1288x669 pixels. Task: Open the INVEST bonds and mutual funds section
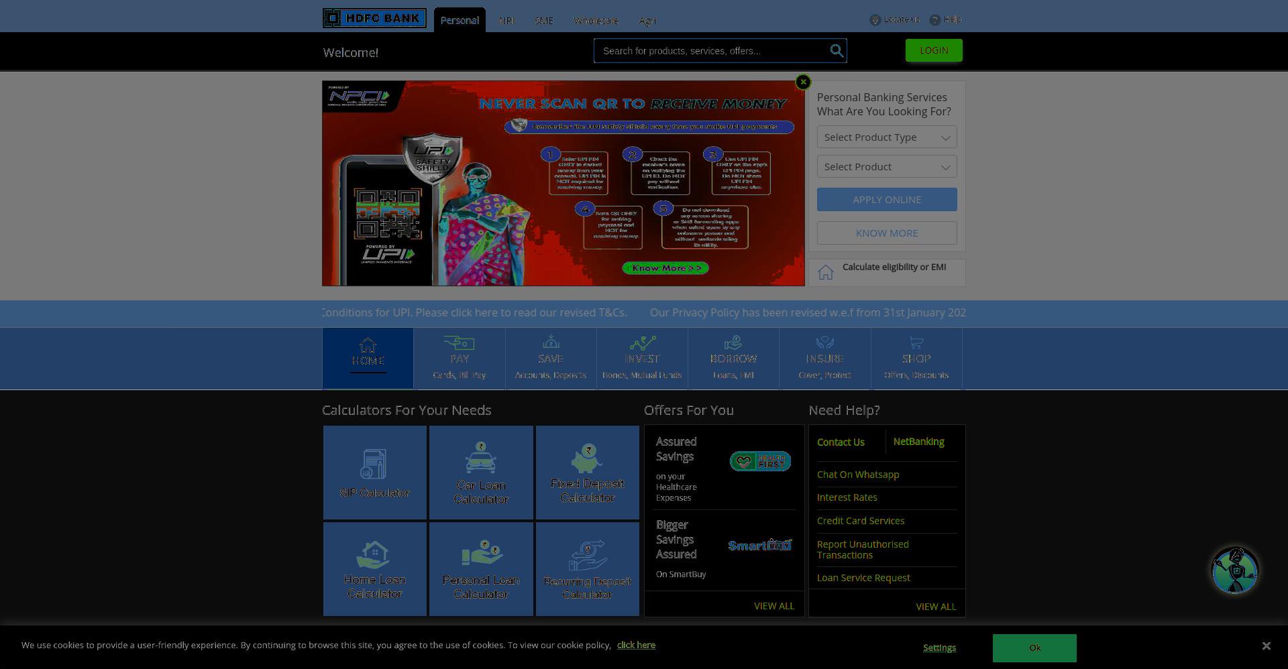[x=642, y=358]
